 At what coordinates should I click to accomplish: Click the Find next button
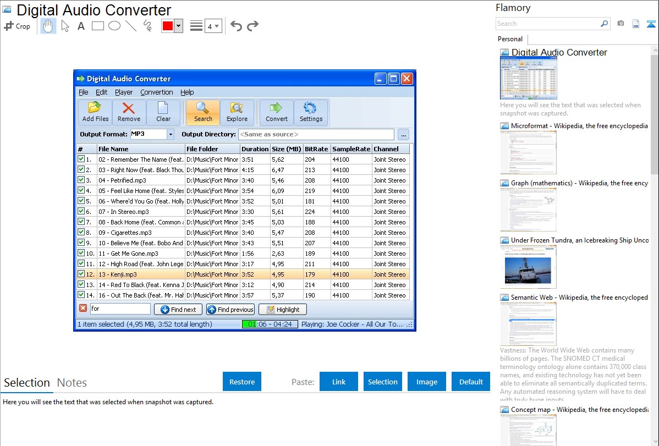178,310
